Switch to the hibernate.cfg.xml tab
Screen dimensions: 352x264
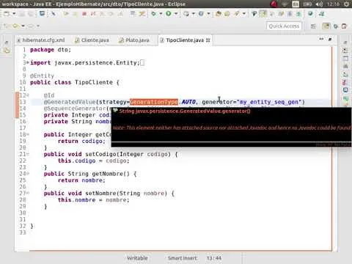pyautogui.click(x=41, y=40)
